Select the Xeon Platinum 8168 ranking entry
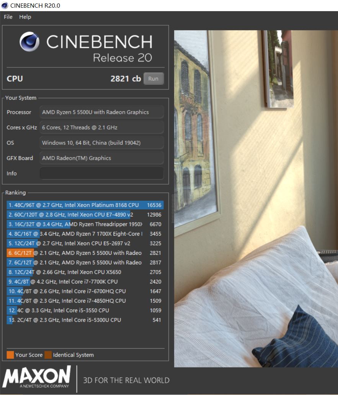 (84, 205)
